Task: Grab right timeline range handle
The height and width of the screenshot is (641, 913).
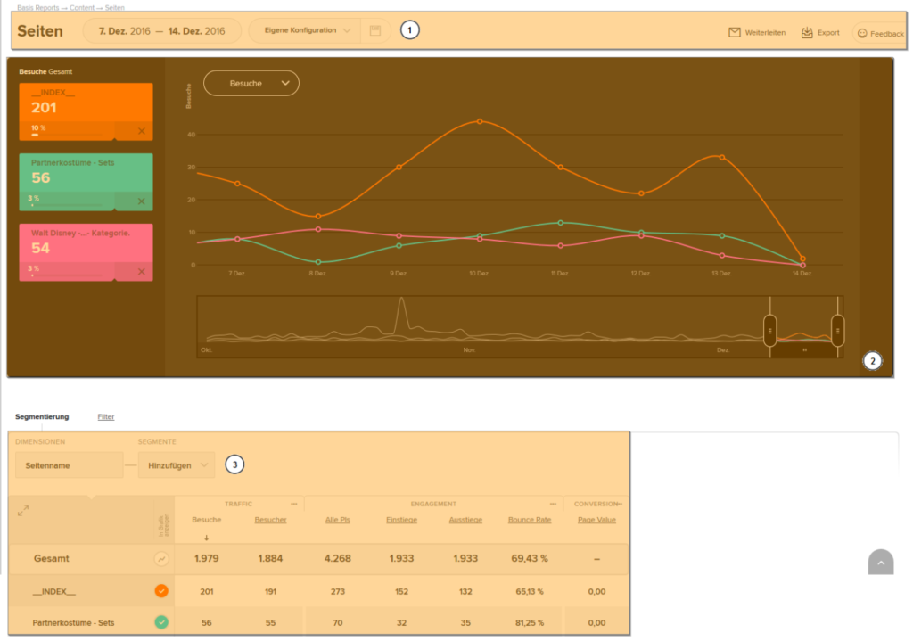Action: (837, 332)
